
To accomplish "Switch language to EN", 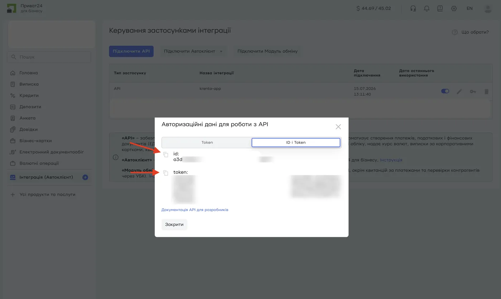I will pyautogui.click(x=470, y=8).
